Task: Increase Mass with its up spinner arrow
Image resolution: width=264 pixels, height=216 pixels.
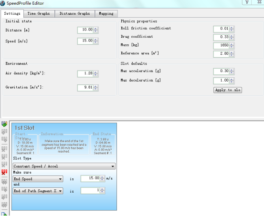Action: pos(232,44)
